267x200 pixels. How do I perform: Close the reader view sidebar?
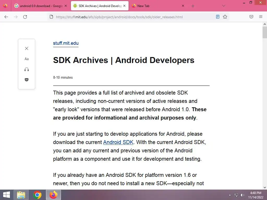point(27,48)
